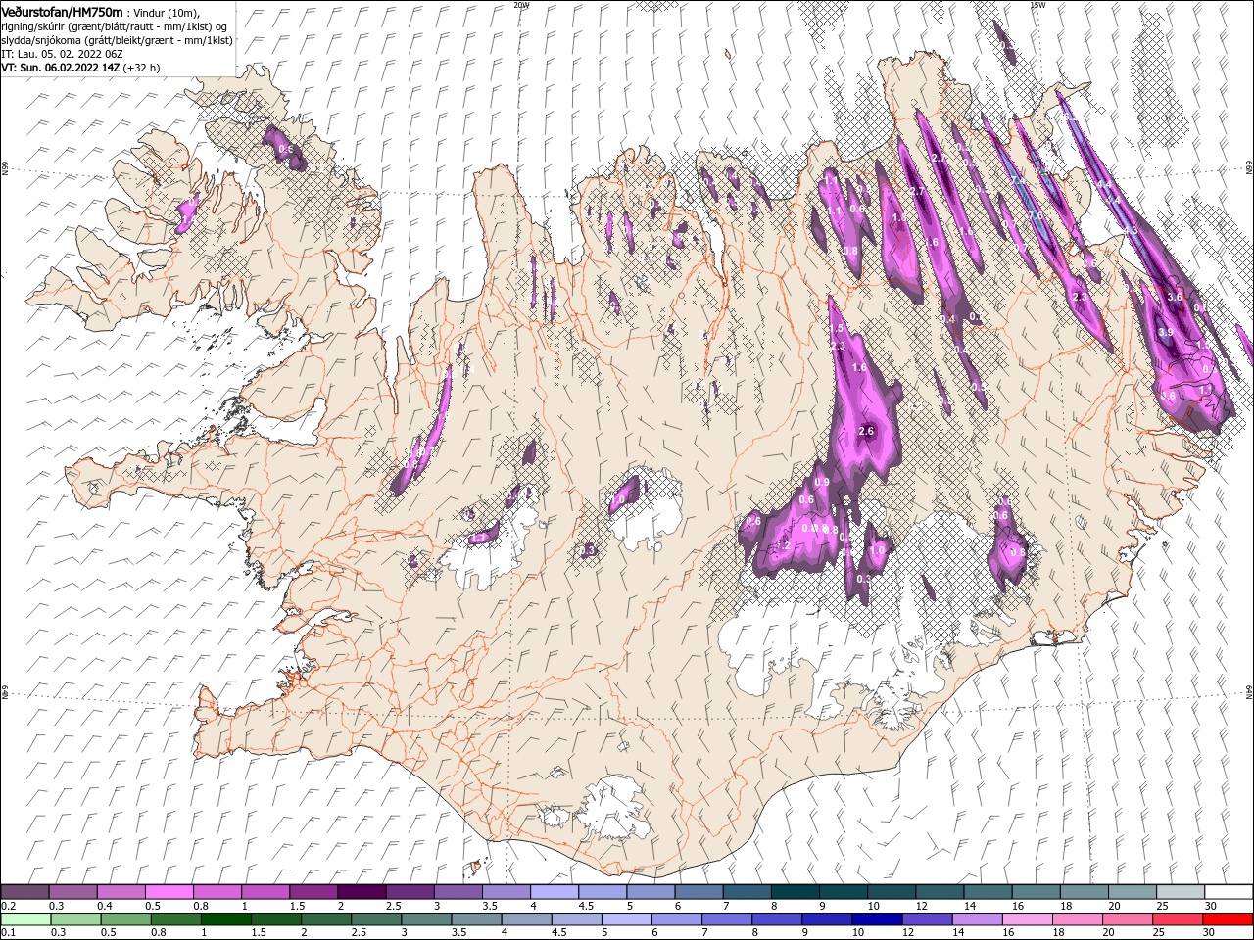The height and width of the screenshot is (940, 1254).
Task: Click the 15W longitude label
Action: click(x=1037, y=4)
